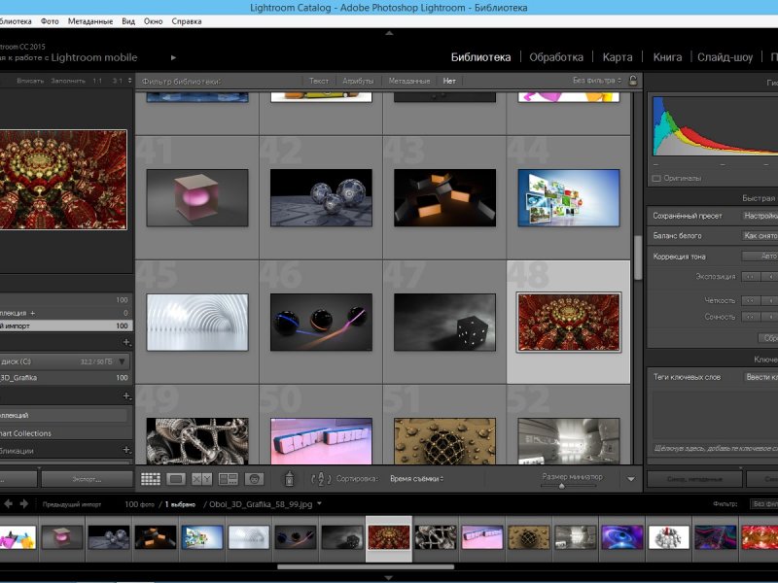Open the Метаданные menu in the menu bar
This screenshot has height=583, width=778.
(90, 21)
